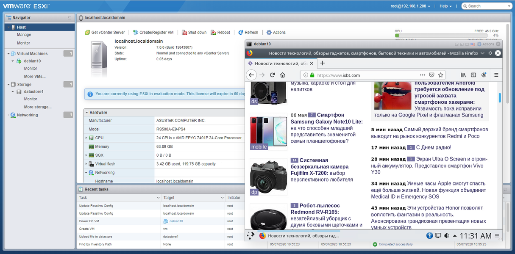Open Firefox page actions (three dots)
The height and width of the screenshot is (254, 515).
point(423,75)
